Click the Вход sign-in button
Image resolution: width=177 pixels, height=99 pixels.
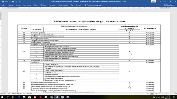(x=153, y=1)
